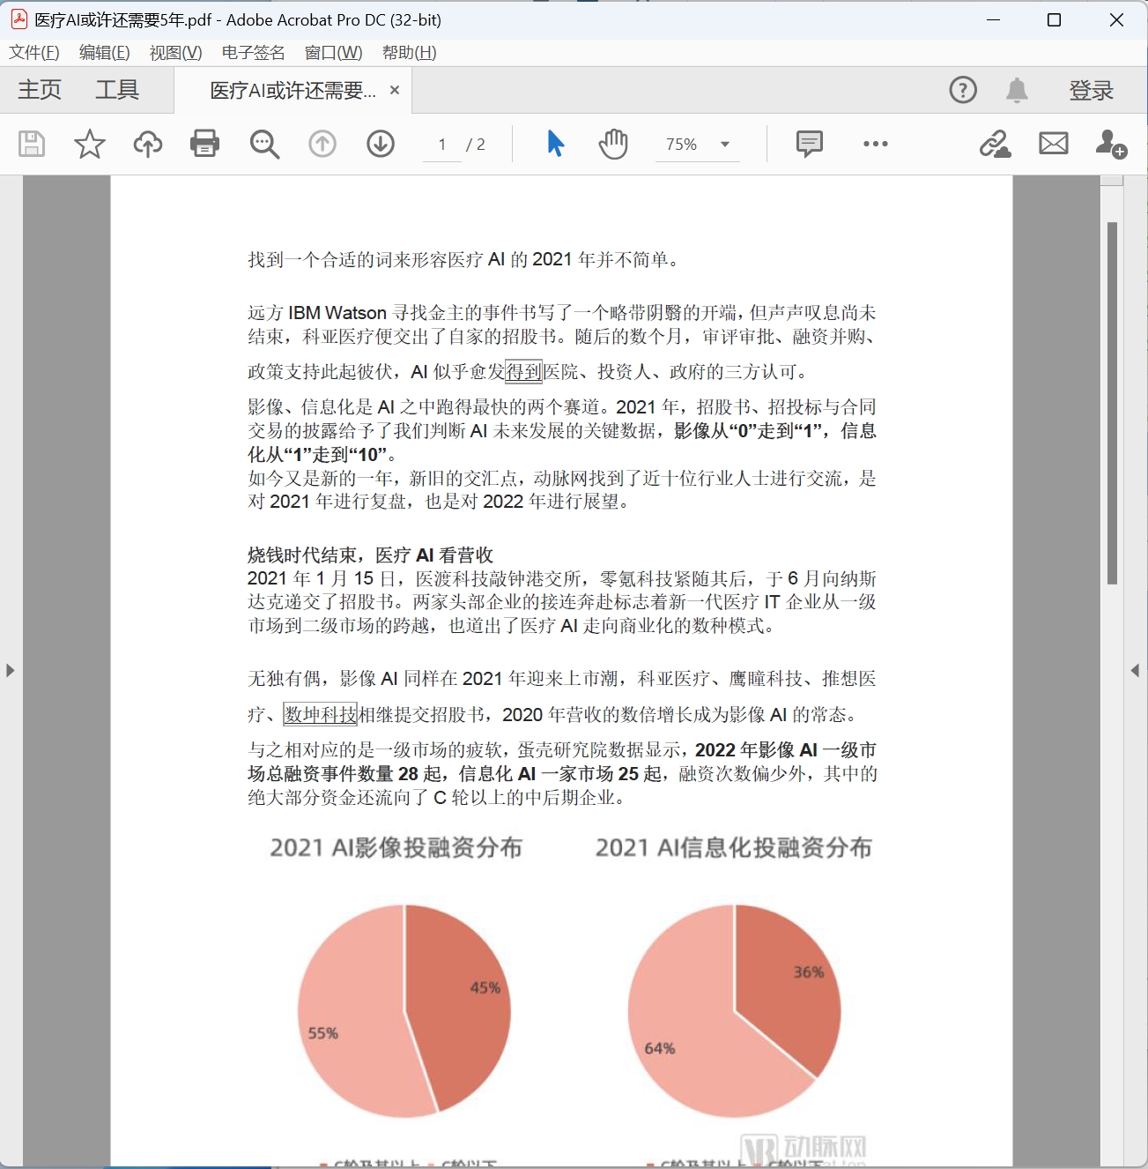Bookmark document with the star icon
1148x1169 pixels.
[90, 144]
